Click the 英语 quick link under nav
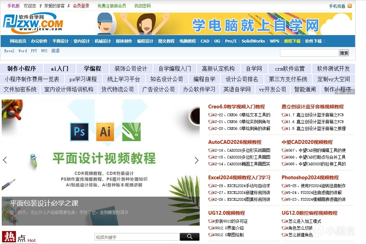Viewport: 366px width, 244px height. [55, 51]
